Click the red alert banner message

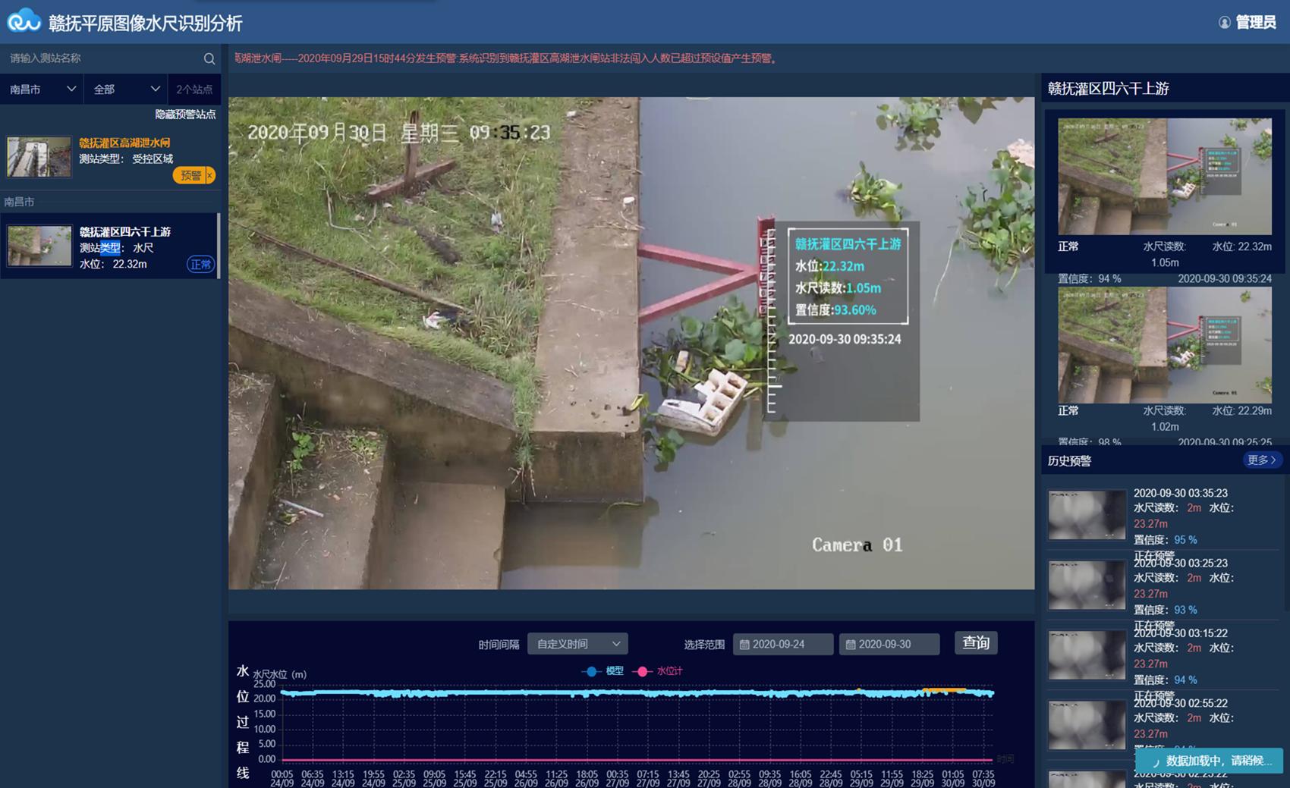[506, 58]
